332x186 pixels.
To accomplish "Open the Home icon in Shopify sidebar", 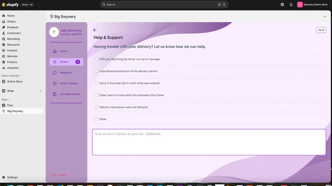I will [x=4, y=16].
